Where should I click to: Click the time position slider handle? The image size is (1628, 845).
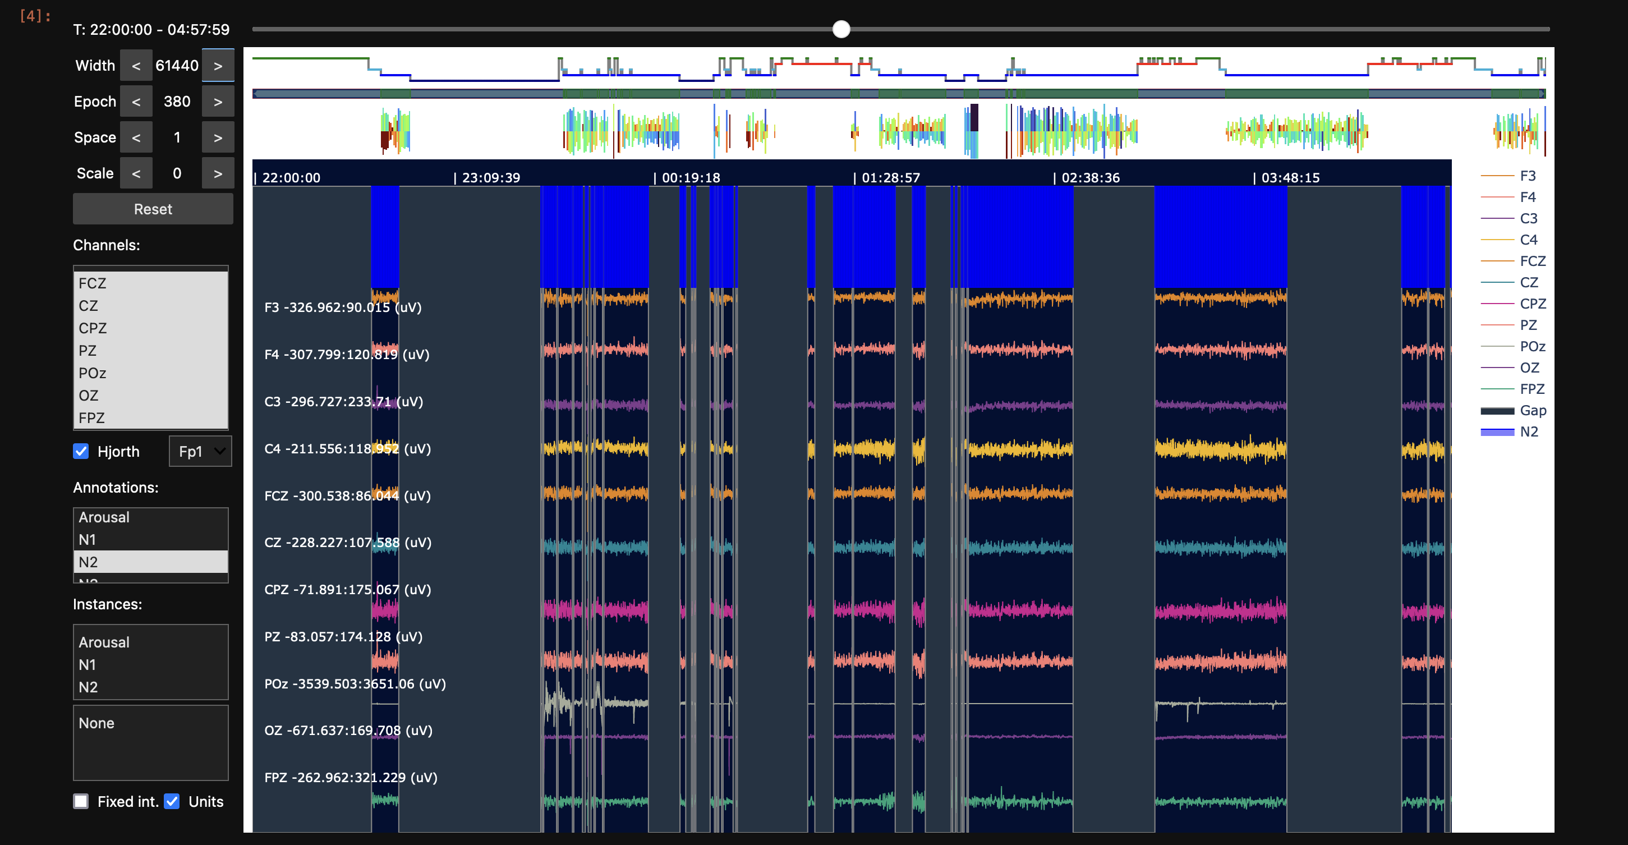coord(841,29)
